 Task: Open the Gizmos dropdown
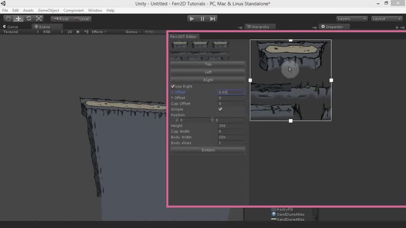click(x=133, y=32)
